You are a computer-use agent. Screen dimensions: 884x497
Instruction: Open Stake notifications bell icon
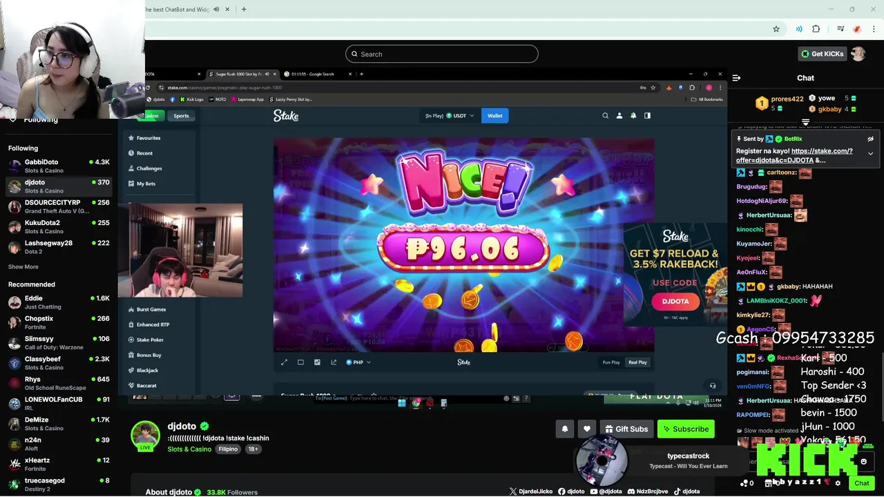point(633,116)
